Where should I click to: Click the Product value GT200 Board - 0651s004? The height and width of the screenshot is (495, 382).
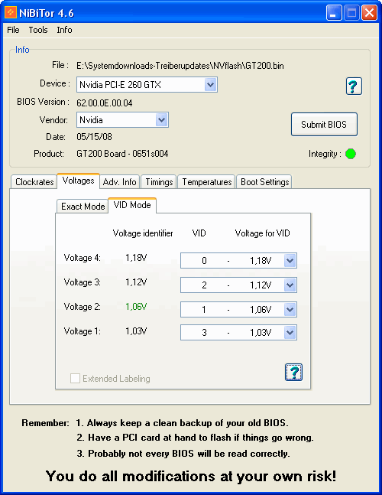click(122, 154)
